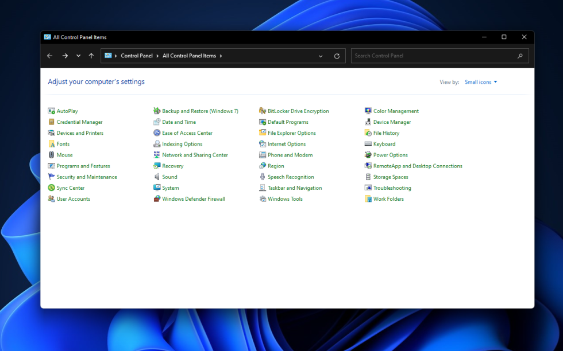Select All Control Panel Items breadcrumb
The width and height of the screenshot is (563, 351).
[188, 56]
